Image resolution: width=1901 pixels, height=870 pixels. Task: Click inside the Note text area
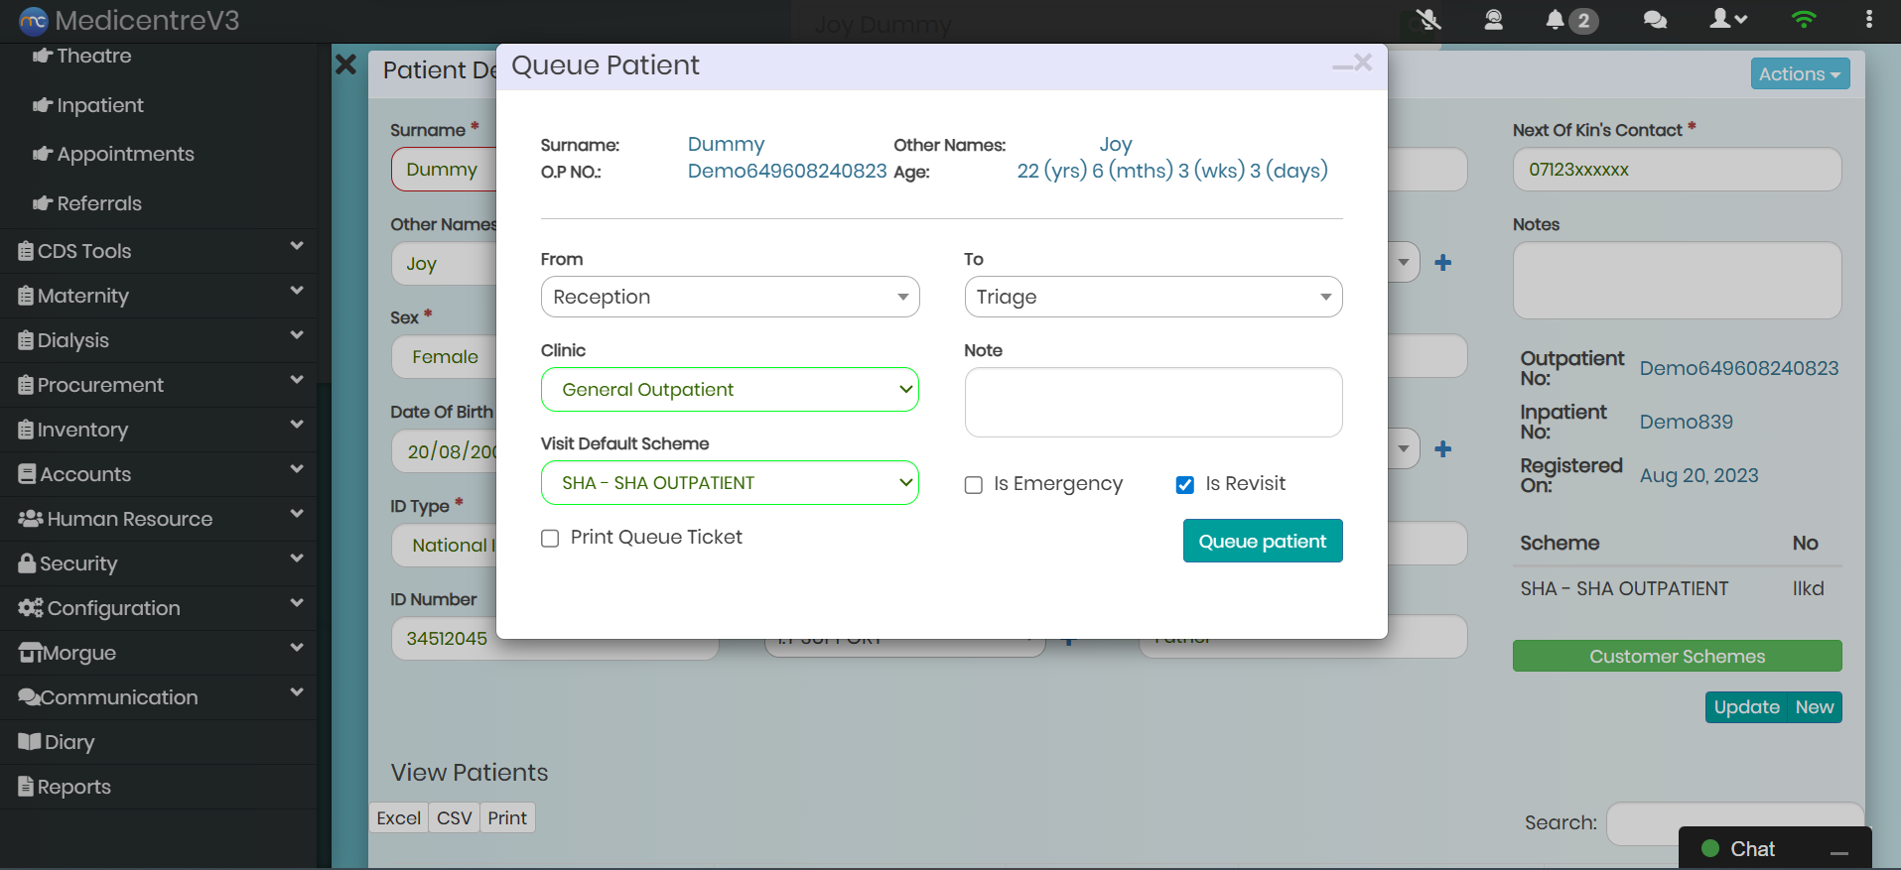coord(1153,403)
